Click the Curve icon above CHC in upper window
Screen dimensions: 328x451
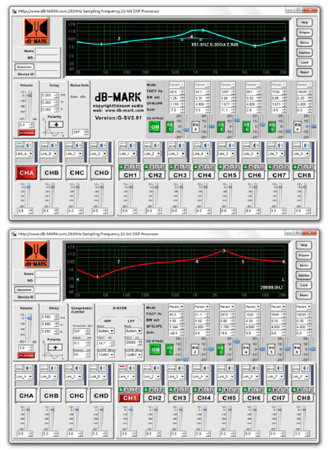[69, 145]
